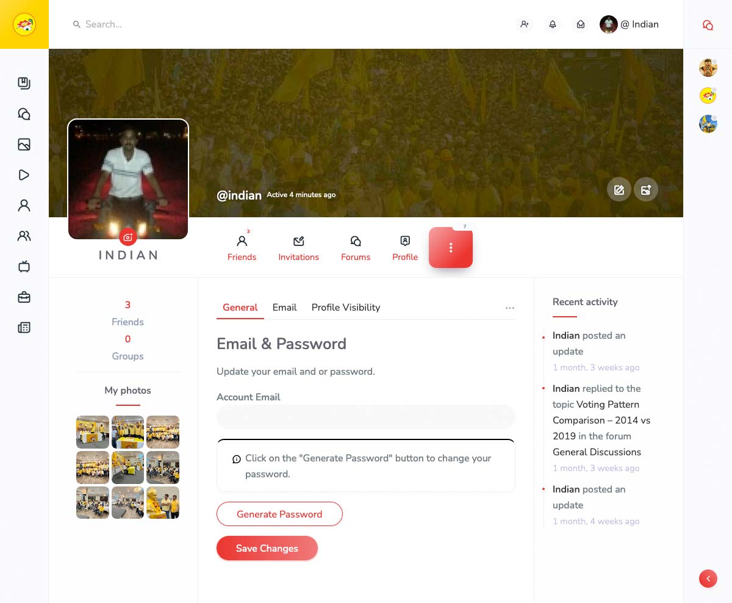Viewport: 732px width, 603px height.
Task: Open the video play icon in sidebar
Action: pos(24,175)
